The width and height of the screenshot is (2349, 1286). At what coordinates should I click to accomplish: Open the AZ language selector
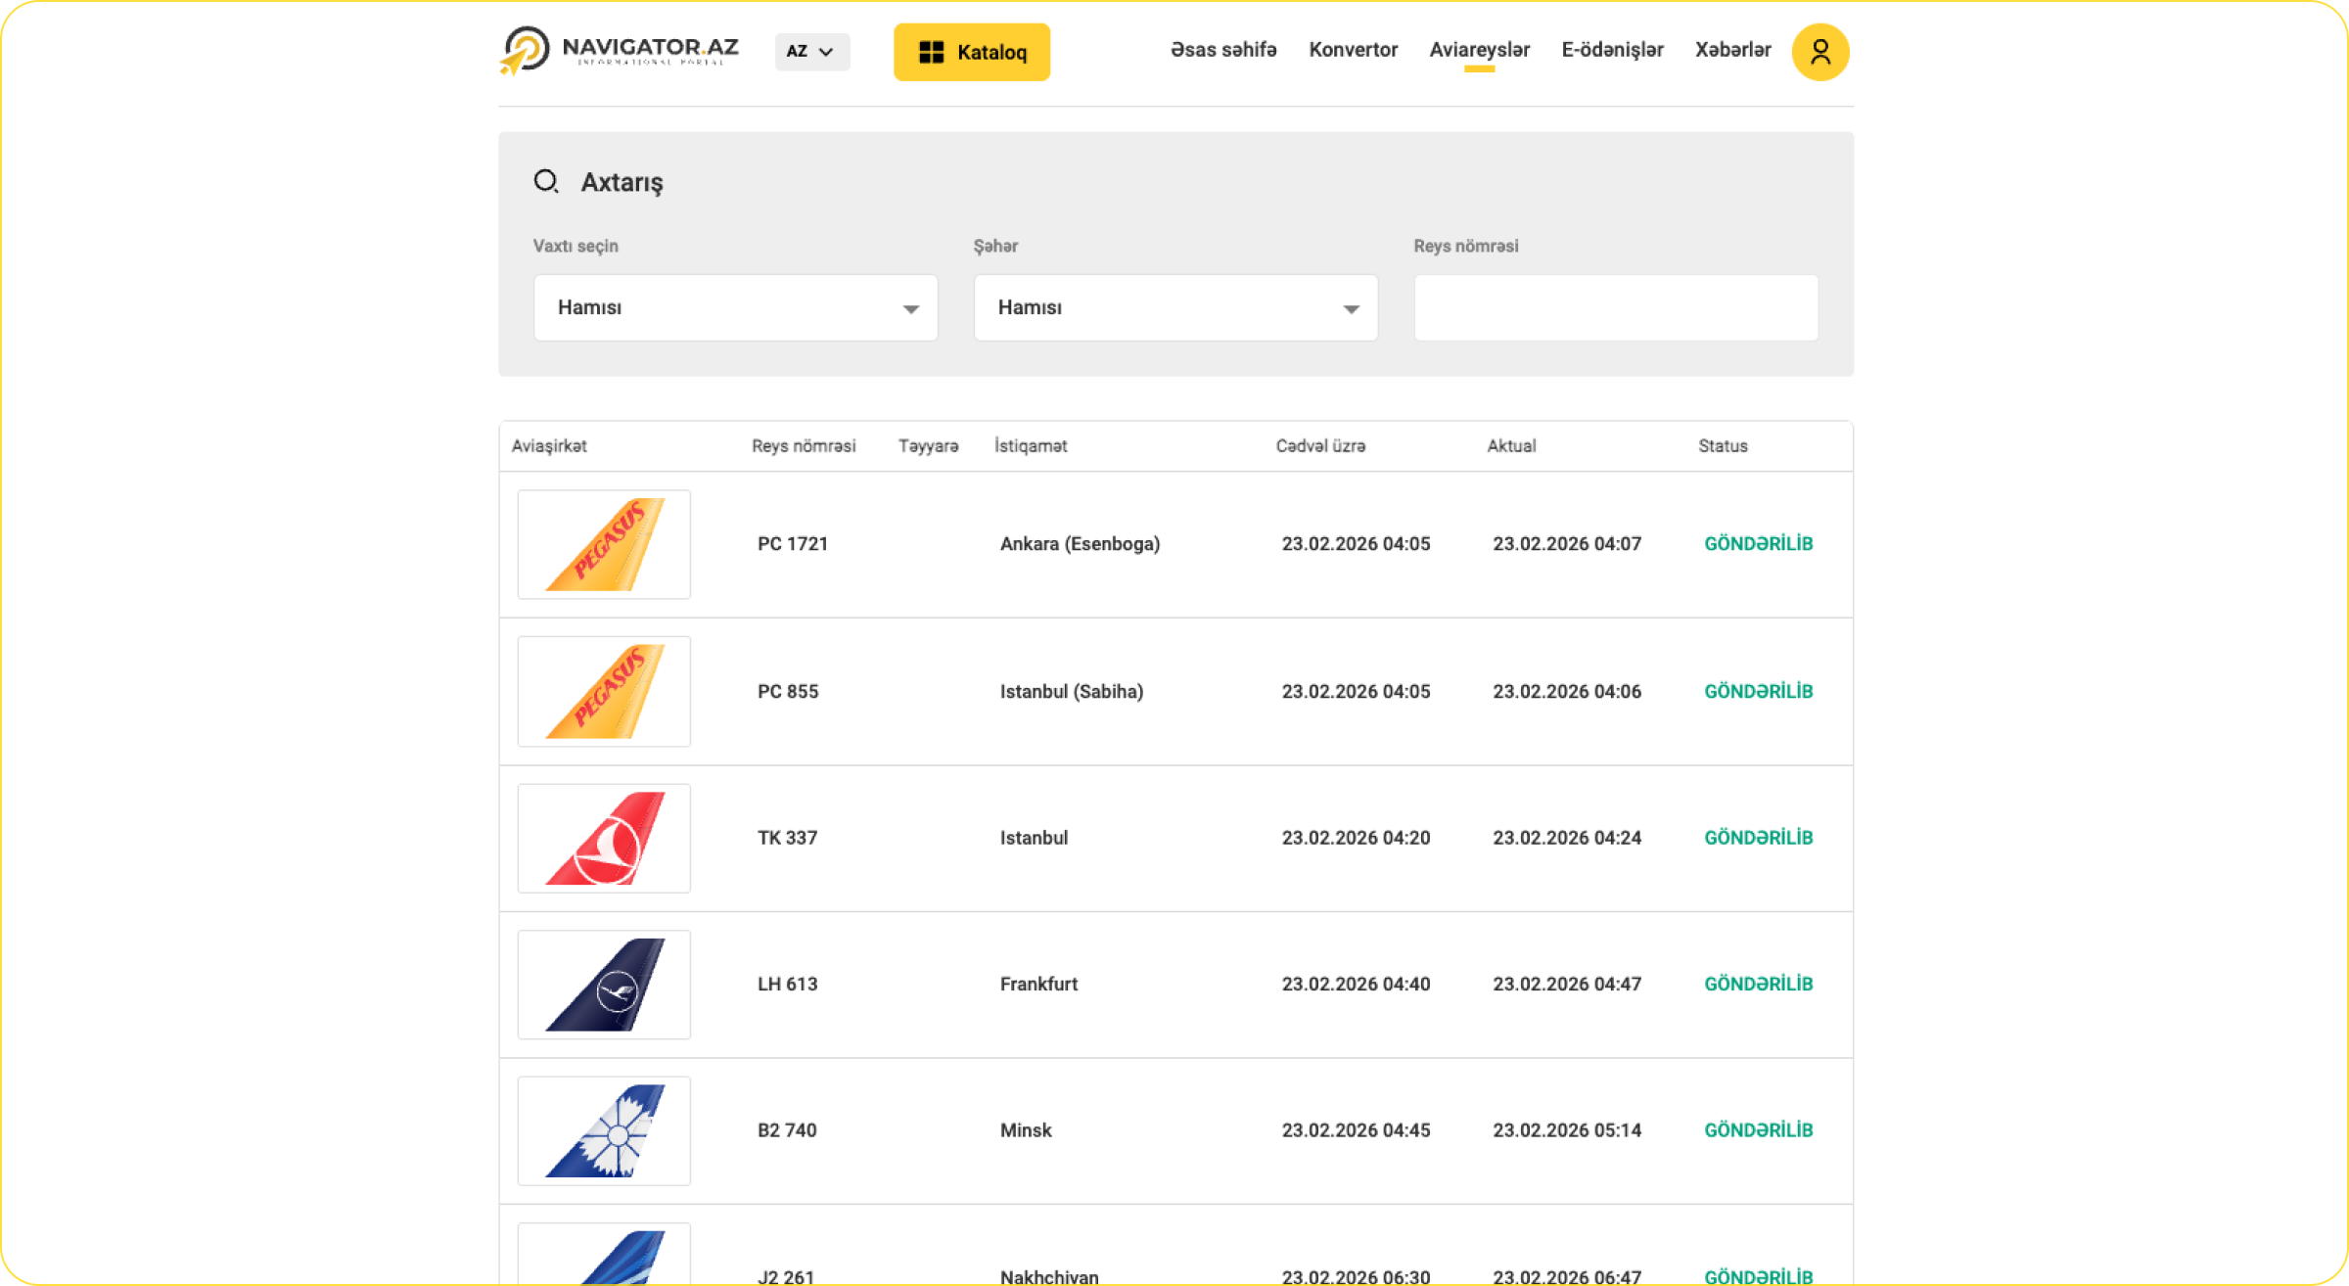point(811,52)
